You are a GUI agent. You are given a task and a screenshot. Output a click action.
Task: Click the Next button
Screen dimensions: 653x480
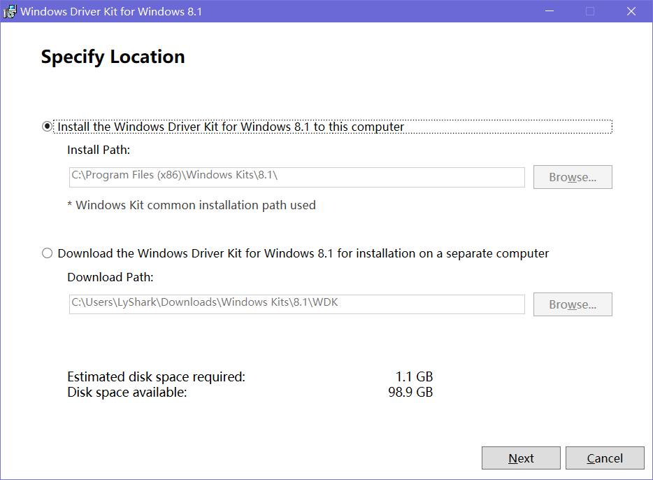pyautogui.click(x=521, y=458)
